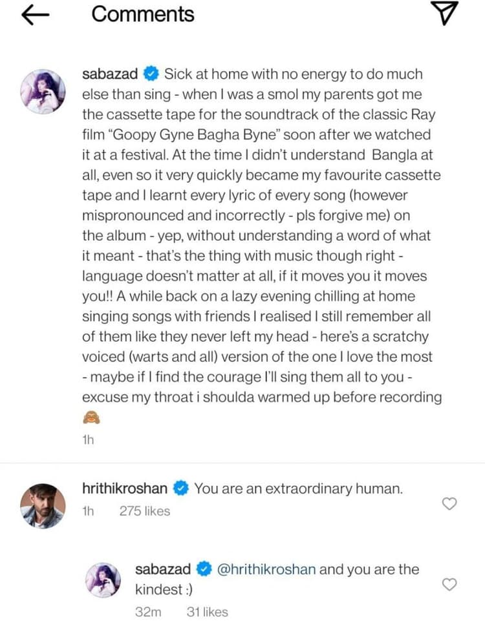This screenshot has height=628, width=485.
Task: Tap the sabazad username in the reply
Action: [163, 569]
